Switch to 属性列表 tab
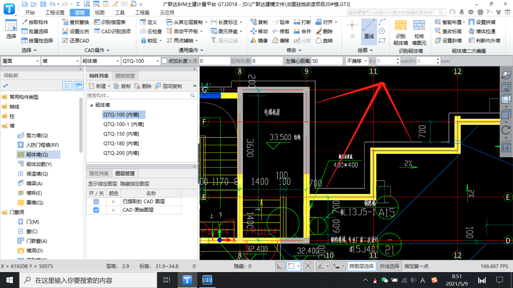The image size is (513, 288). tap(99, 173)
